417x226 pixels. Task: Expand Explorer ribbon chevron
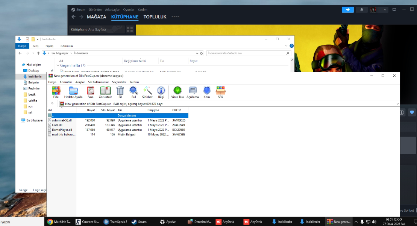286,46
